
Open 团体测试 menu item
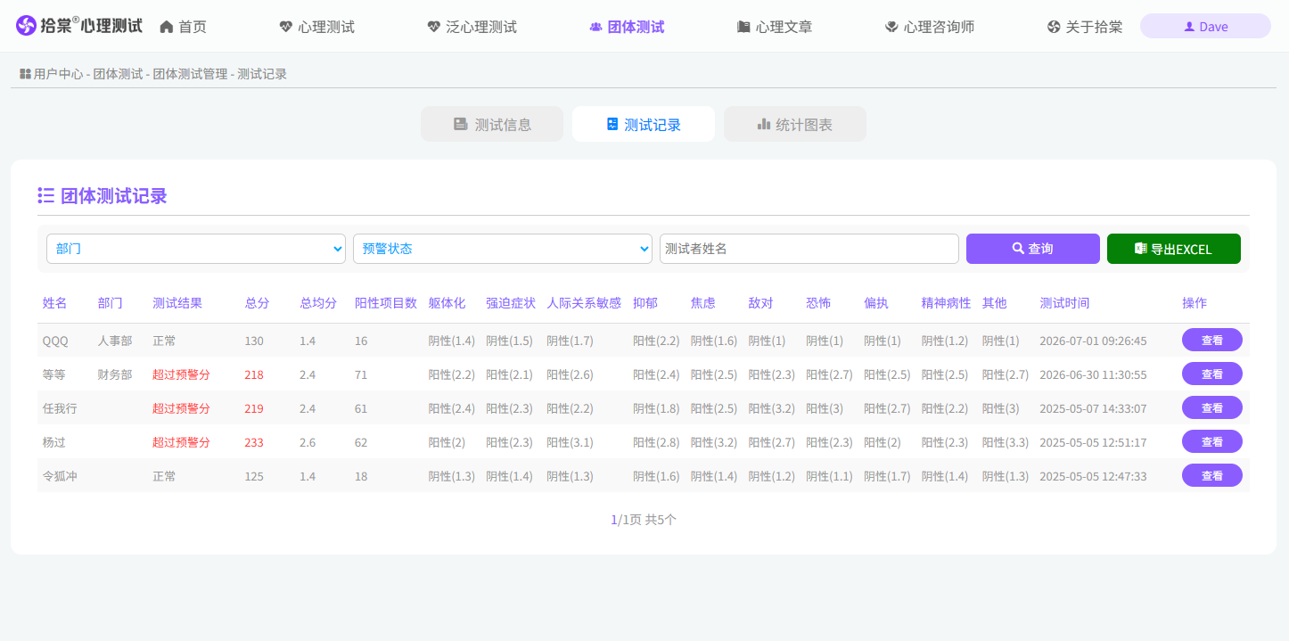coord(628,27)
